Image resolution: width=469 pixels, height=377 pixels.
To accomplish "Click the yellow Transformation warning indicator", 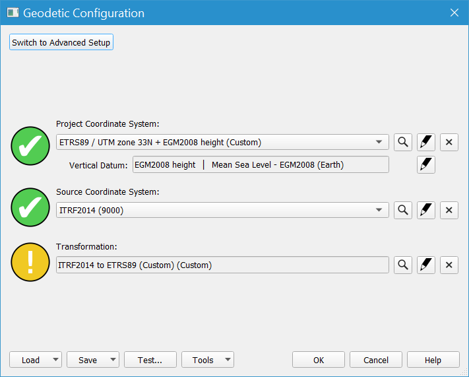I will [30, 262].
